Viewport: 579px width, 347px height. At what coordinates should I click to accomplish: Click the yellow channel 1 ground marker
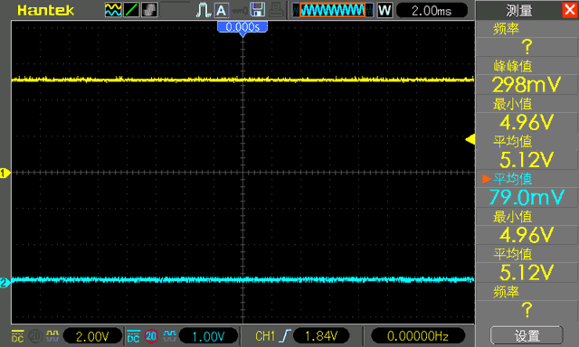tap(5, 173)
